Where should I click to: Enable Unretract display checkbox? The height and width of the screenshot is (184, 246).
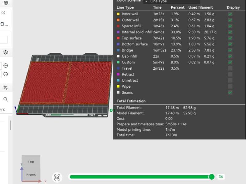click(x=230, y=80)
